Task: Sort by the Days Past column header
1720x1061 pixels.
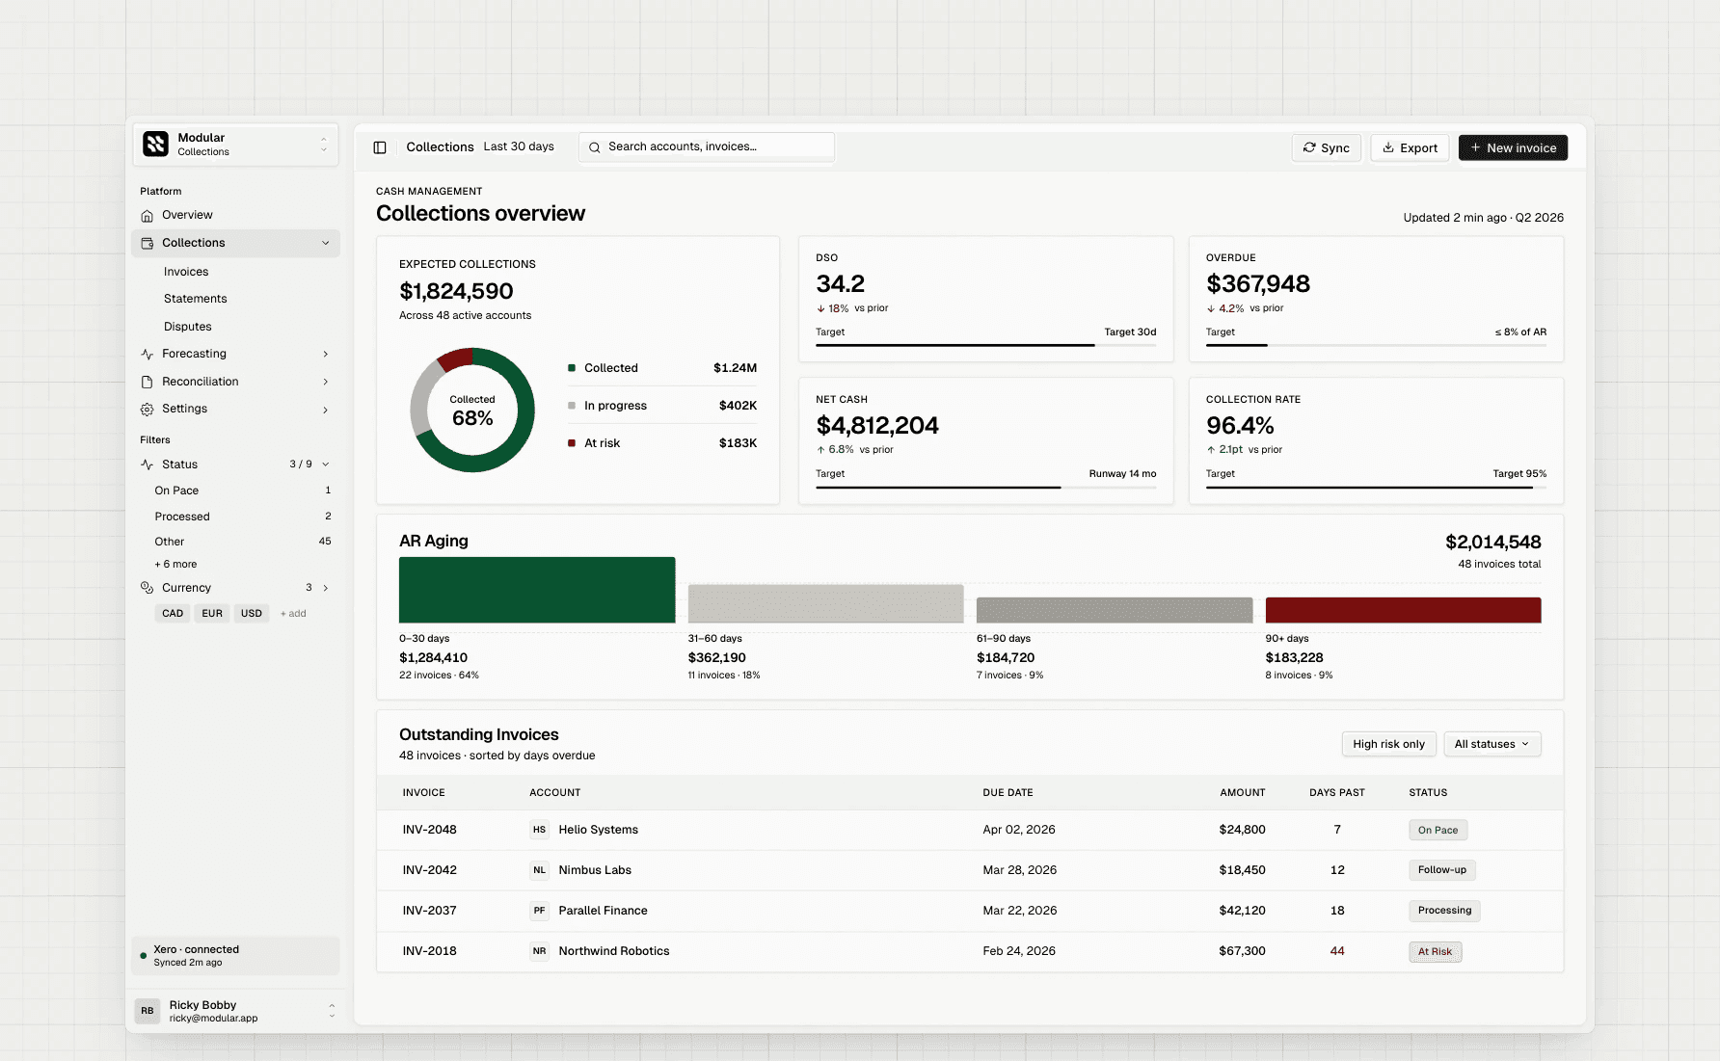Action: click(1337, 793)
